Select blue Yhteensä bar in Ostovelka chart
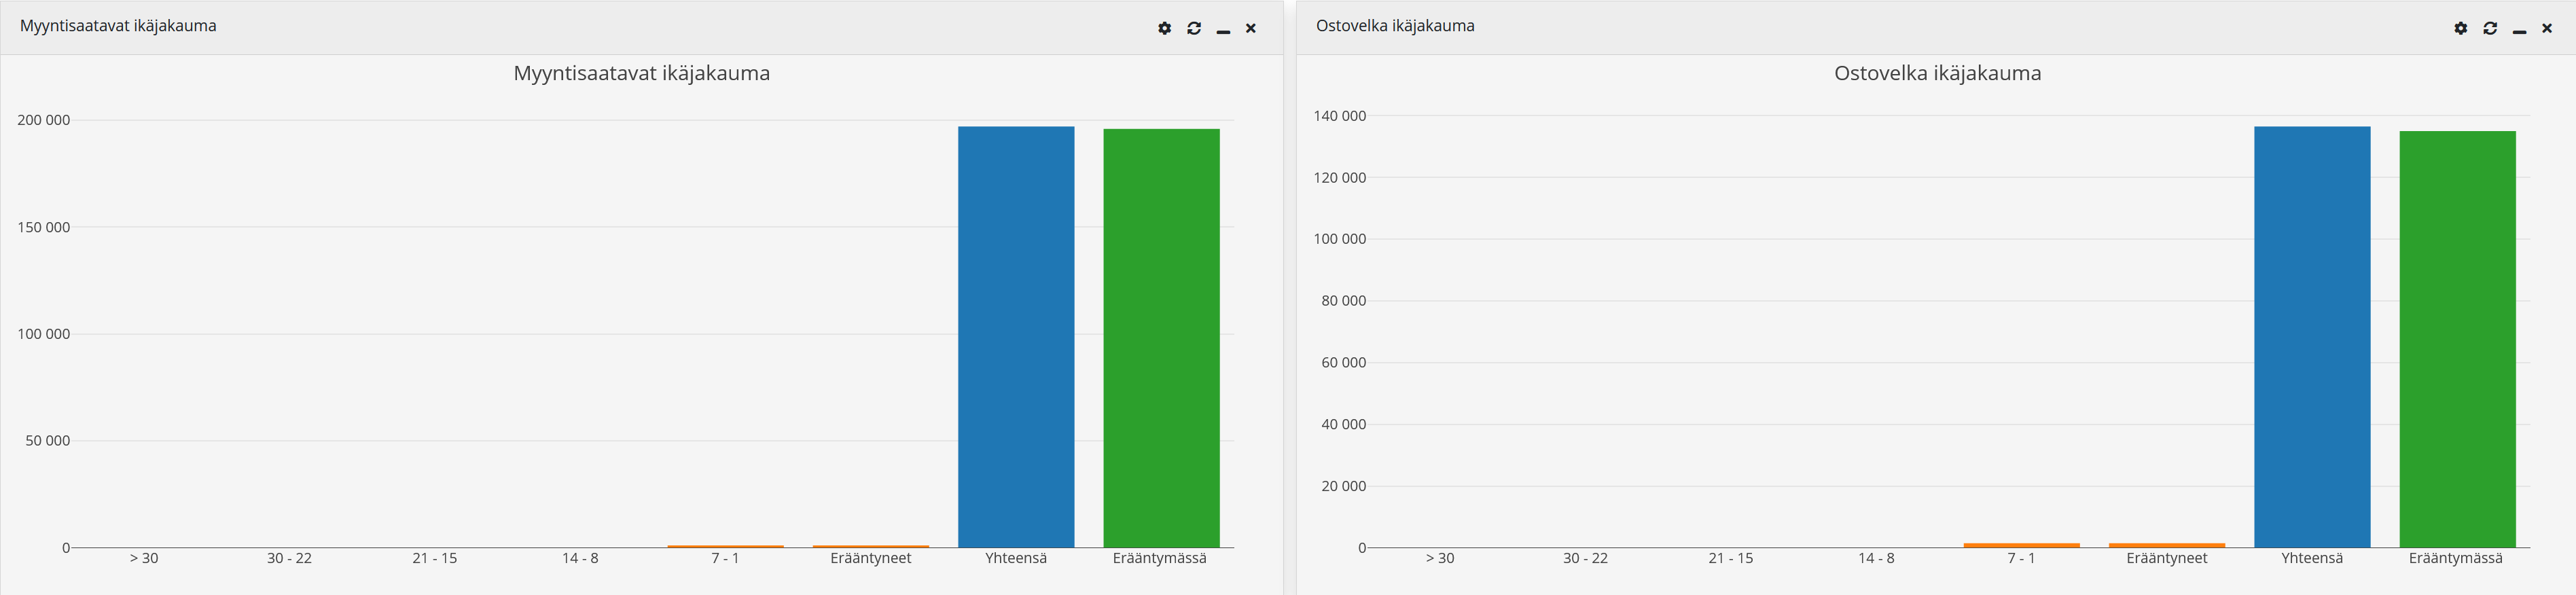Viewport: 2576px width, 595px height. [2312, 336]
